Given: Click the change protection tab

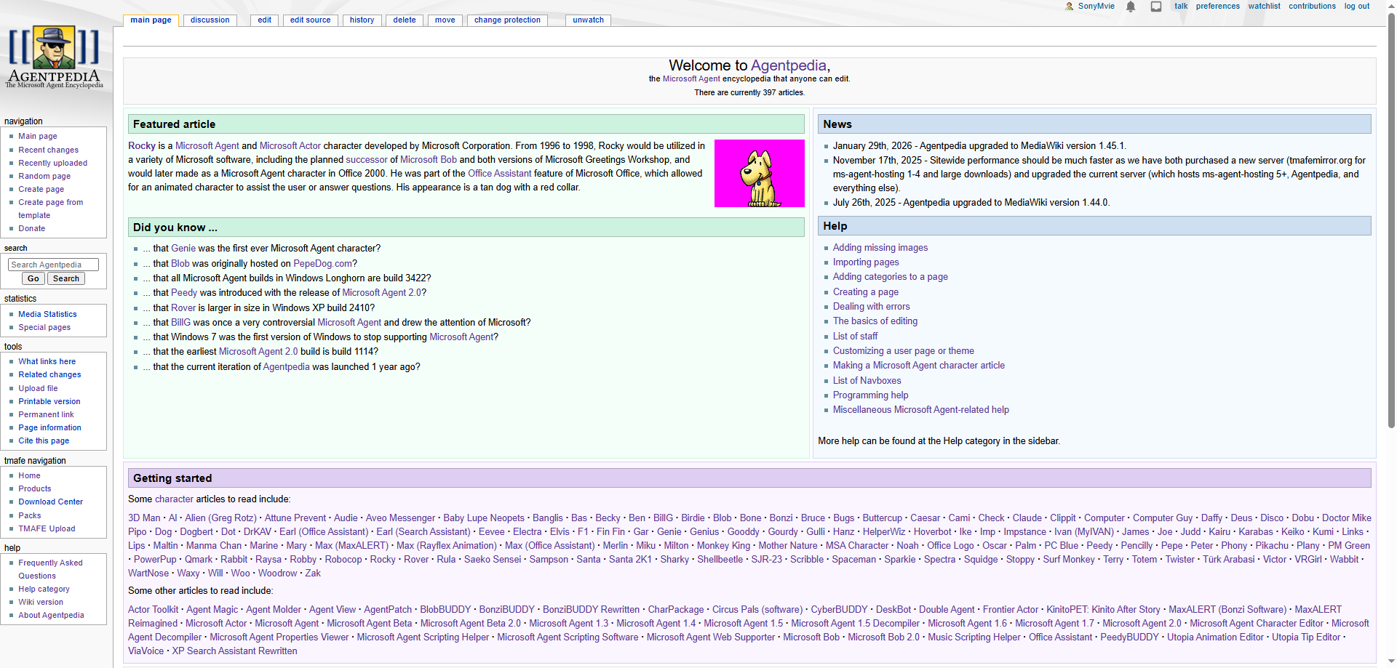Looking at the screenshot, I should (x=507, y=20).
